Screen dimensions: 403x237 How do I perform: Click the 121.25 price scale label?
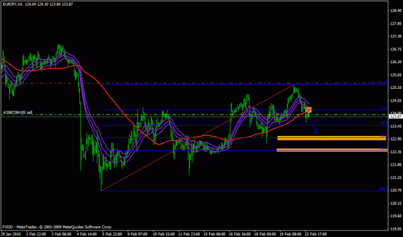pyautogui.click(x=396, y=178)
